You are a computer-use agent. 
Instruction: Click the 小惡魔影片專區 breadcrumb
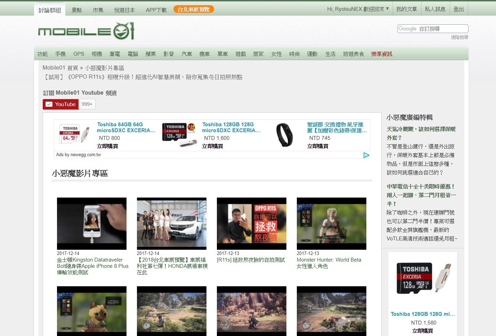105,68
